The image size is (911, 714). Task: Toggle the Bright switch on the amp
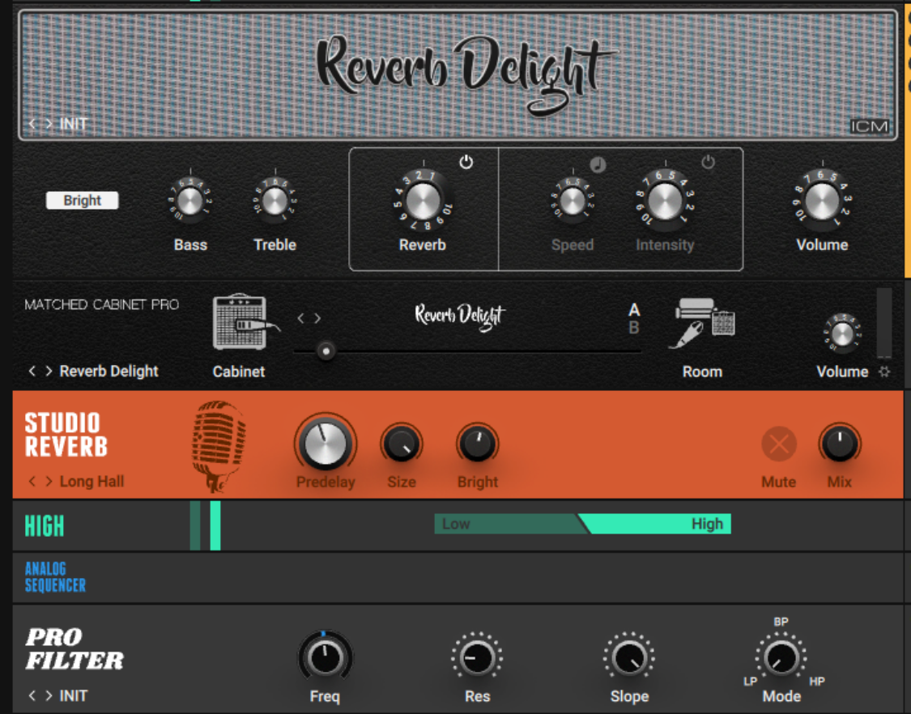(82, 200)
